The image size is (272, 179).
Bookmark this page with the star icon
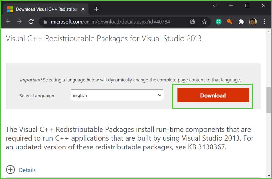pyautogui.click(x=204, y=22)
